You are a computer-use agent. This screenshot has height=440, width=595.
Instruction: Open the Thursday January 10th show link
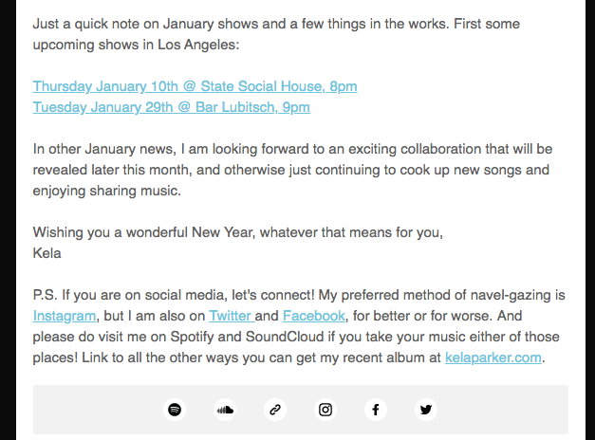pos(195,86)
